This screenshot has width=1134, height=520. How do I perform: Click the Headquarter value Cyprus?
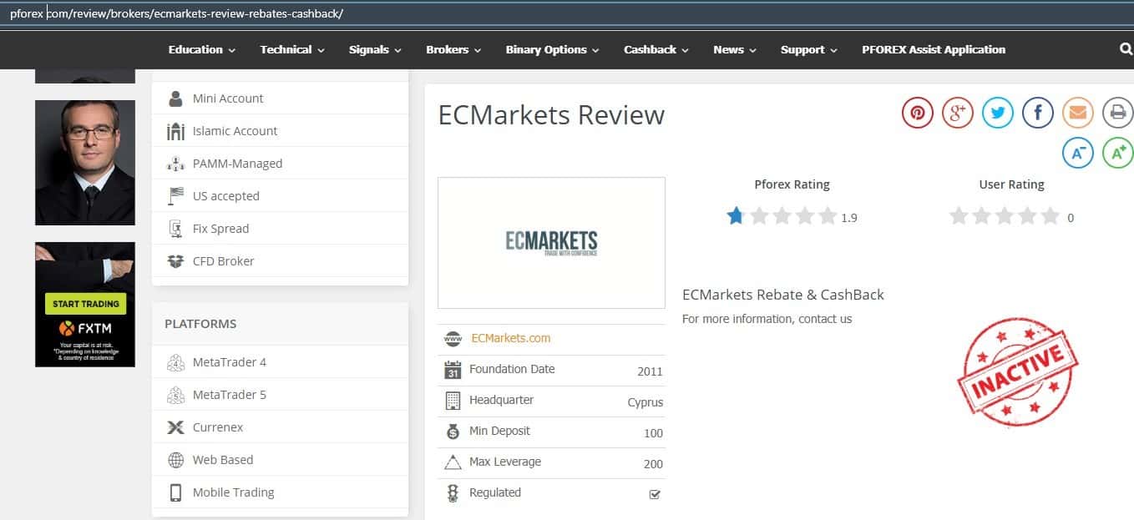[645, 402]
